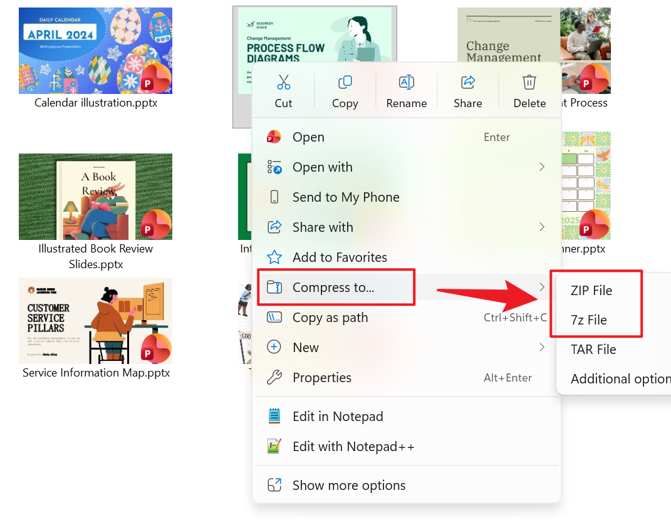Open Additional options for compression

[620, 378]
